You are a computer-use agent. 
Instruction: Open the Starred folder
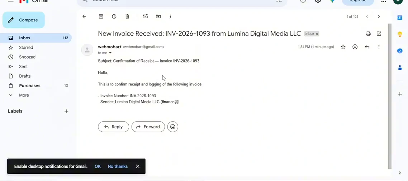coord(35,48)
